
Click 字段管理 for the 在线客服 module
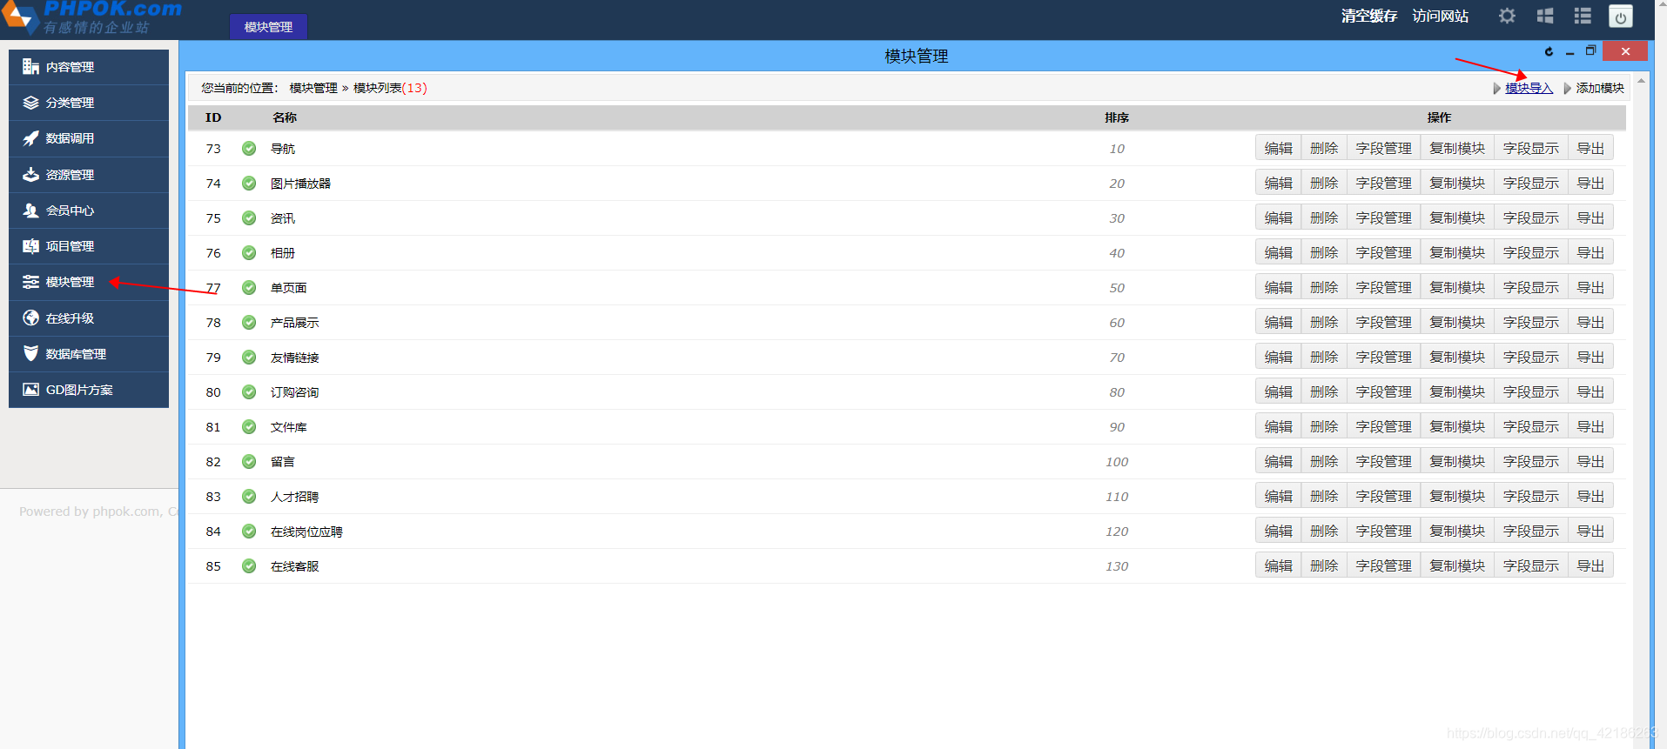coord(1383,565)
